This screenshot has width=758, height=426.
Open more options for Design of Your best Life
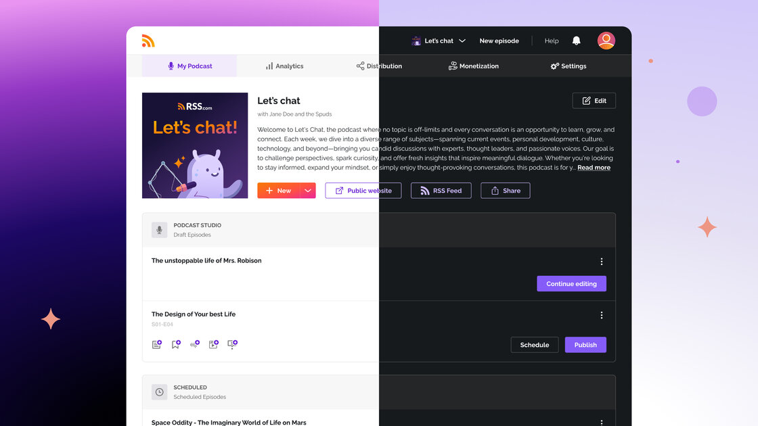click(602, 315)
